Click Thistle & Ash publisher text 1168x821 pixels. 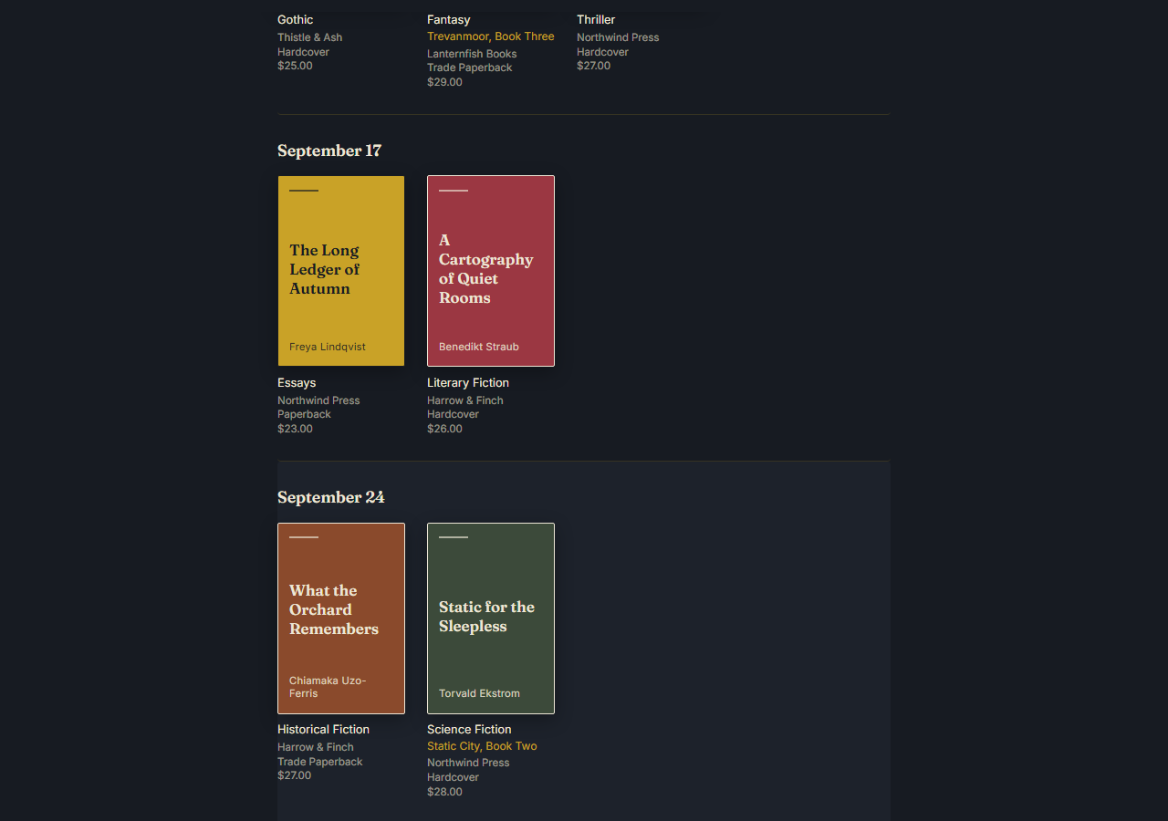click(310, 37)
